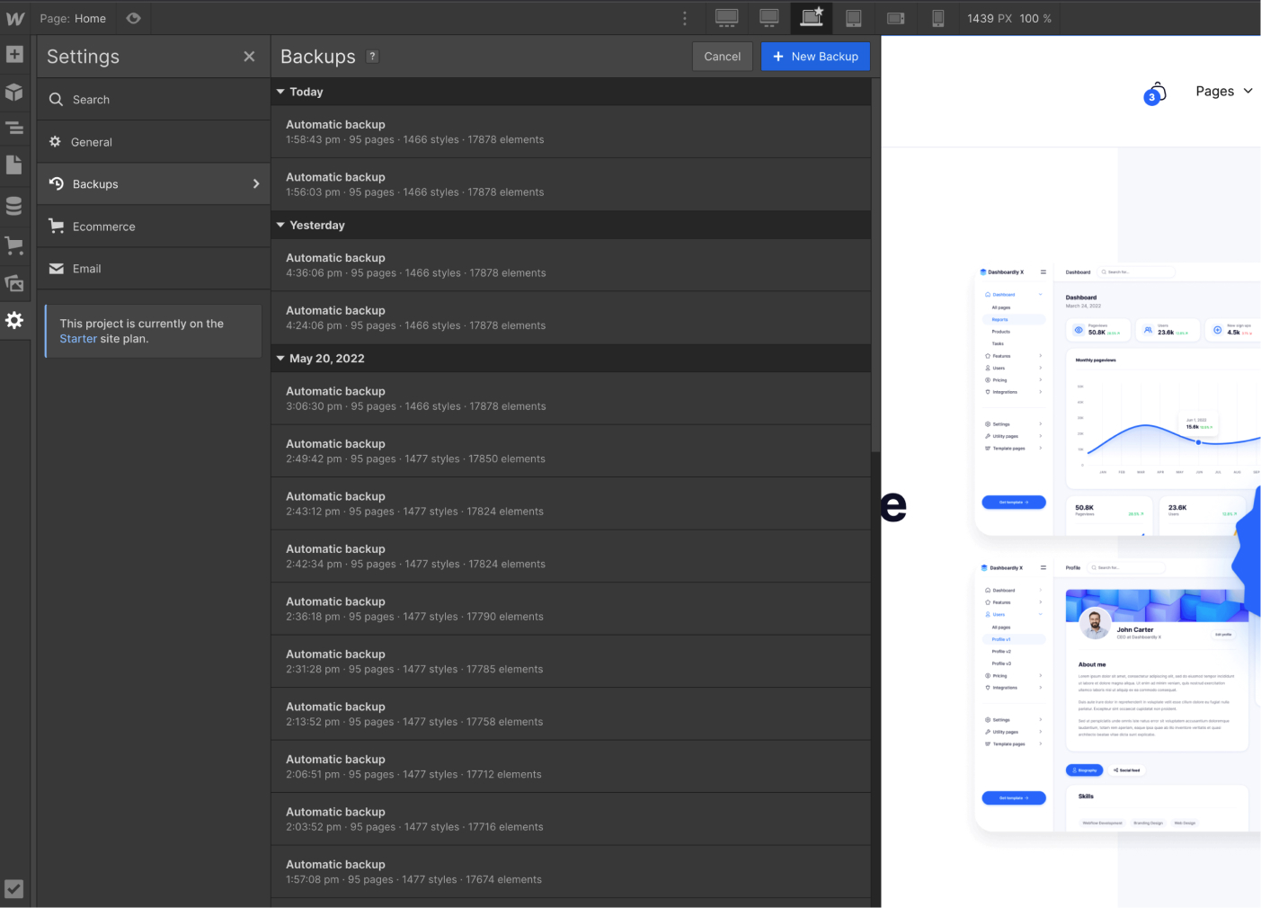Click the 100 % zoom value
The image size is (1261, 908).
pos(1035,18)
